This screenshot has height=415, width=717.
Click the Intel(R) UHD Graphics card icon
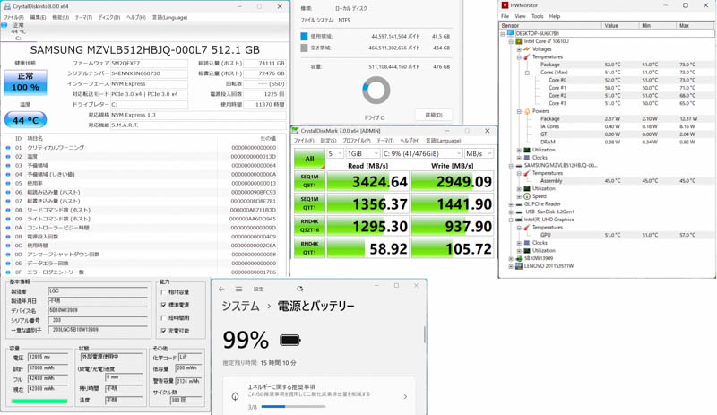(x=519, y=220)
